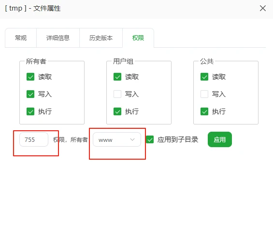Enable 写入 for 用户组
Screen dimensions: 273x247
pyautogui.click(x=117, y=94)
